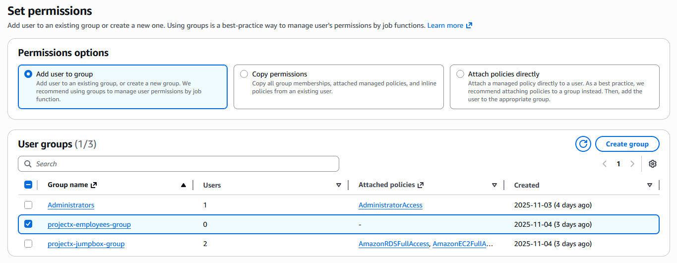Sort by Users column arrow
The width and height of the screenshot is (677, 263).
(339, 185)
